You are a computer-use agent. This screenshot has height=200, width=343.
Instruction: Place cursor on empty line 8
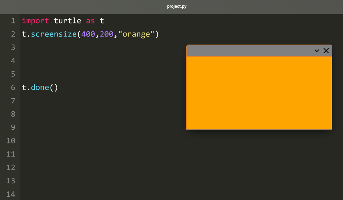(182, 114)
